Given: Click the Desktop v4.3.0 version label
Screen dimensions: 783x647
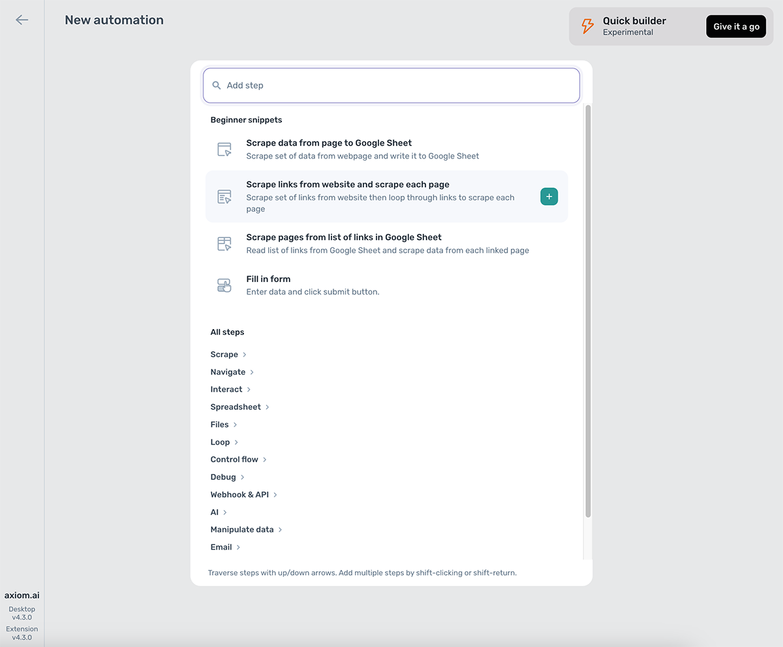Looking at the screenshot, I should tap(22, 613).
